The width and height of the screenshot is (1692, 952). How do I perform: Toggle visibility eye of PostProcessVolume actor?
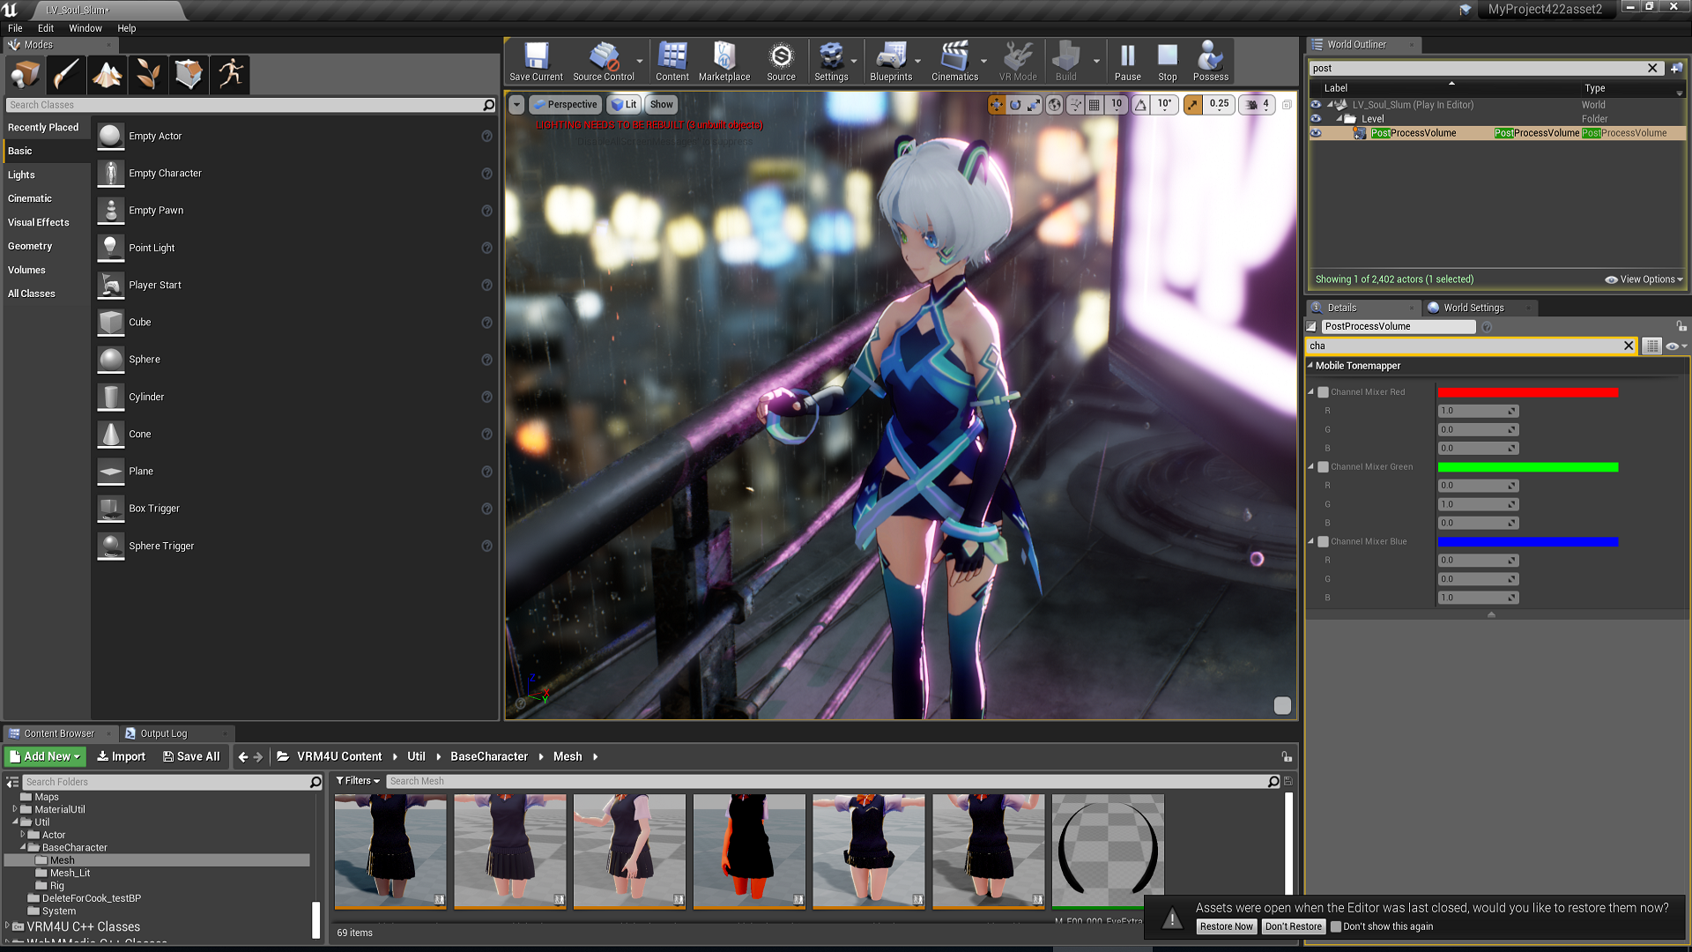(x=1316, y=133)
